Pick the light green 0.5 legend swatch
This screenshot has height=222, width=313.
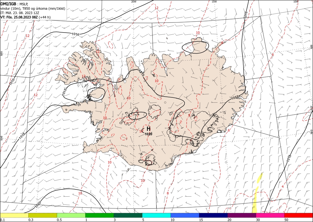(x=71, y=215)
